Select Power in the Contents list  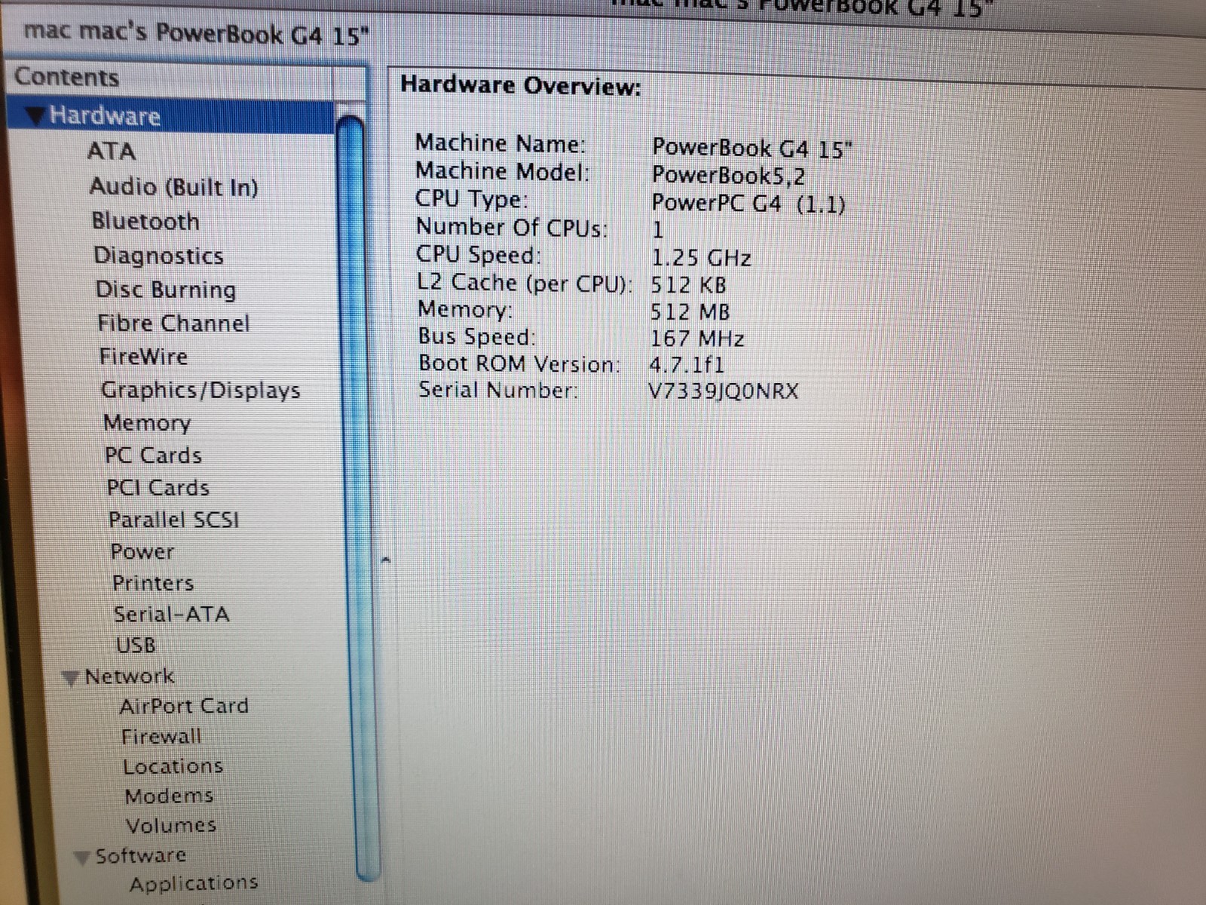(142, 552)
